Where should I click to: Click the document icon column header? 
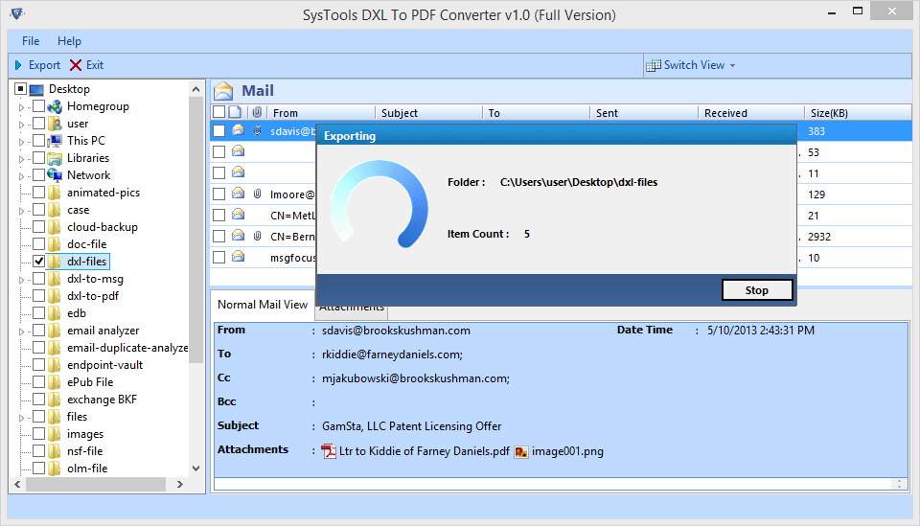(x=235, y=112)
